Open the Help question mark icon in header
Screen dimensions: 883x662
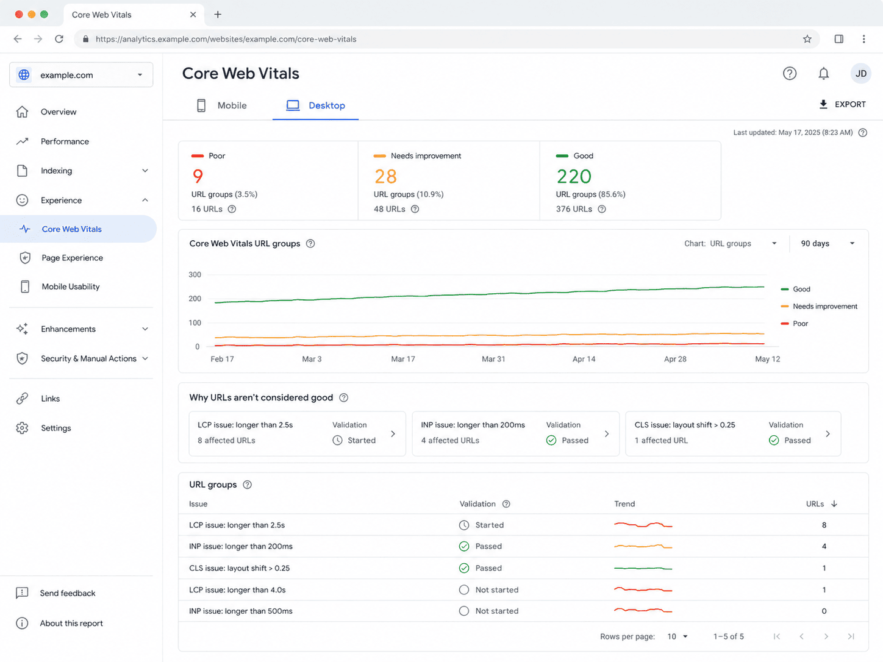click(790, 74)
